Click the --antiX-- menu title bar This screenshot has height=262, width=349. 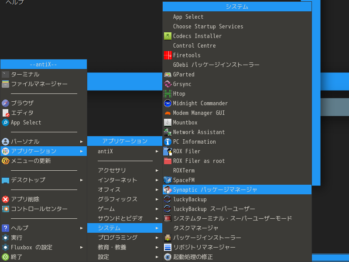(44, 64)
